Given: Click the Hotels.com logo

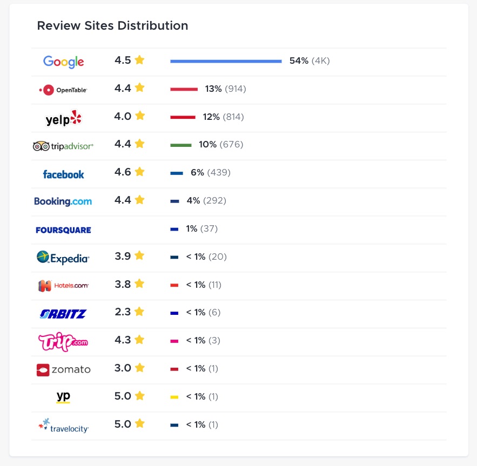Looking at the screenshot, I should 63,286.
